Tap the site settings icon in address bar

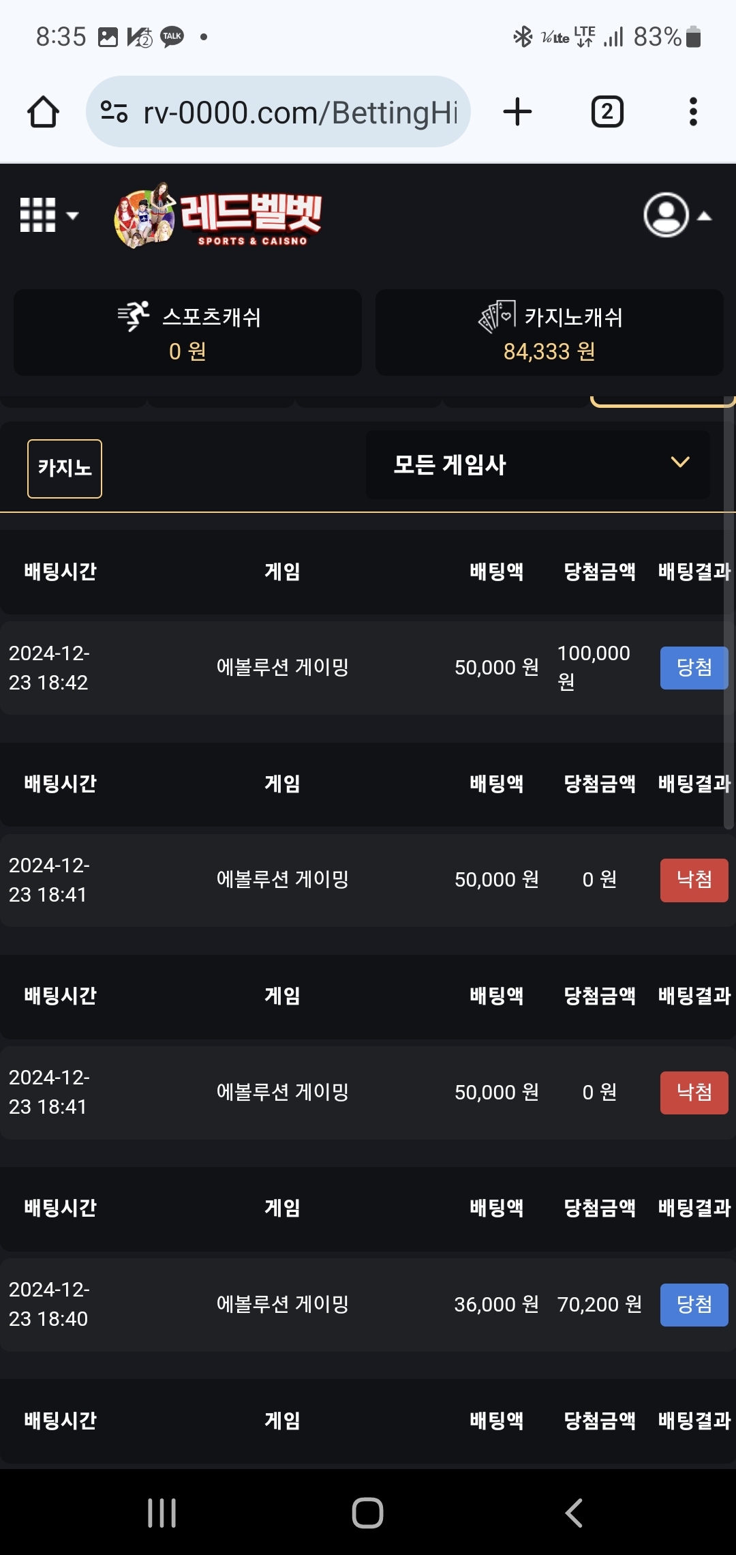(114, 112)
